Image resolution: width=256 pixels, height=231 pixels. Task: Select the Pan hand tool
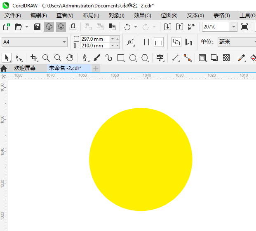coord(70,58)
